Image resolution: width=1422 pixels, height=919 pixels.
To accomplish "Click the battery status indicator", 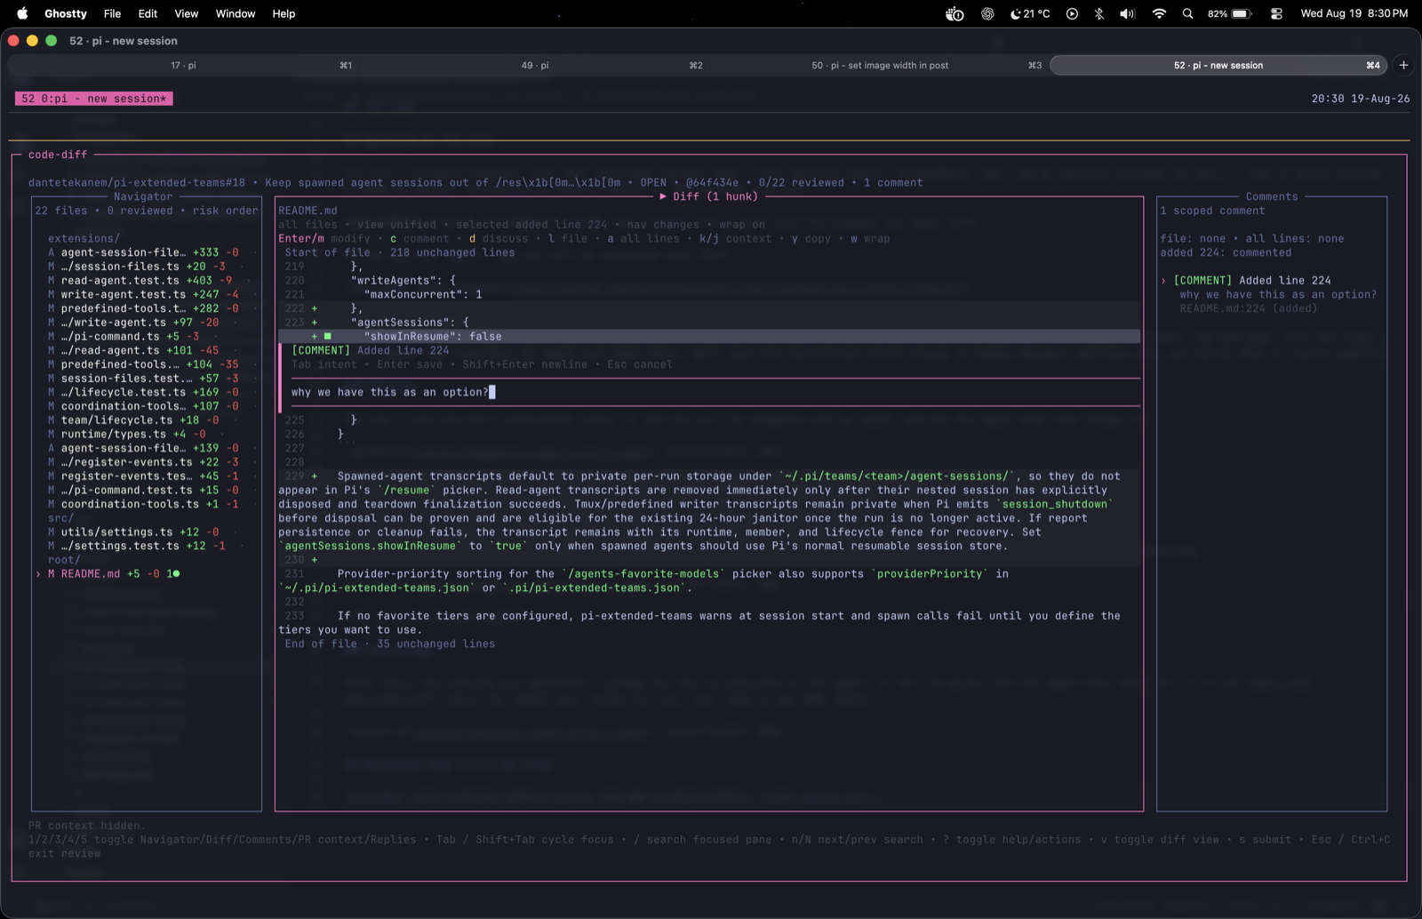I will [x=1230, y=13].
